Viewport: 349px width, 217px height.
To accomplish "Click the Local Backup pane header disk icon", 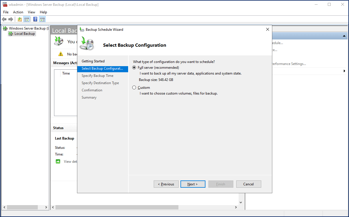I will coord(59,41).
